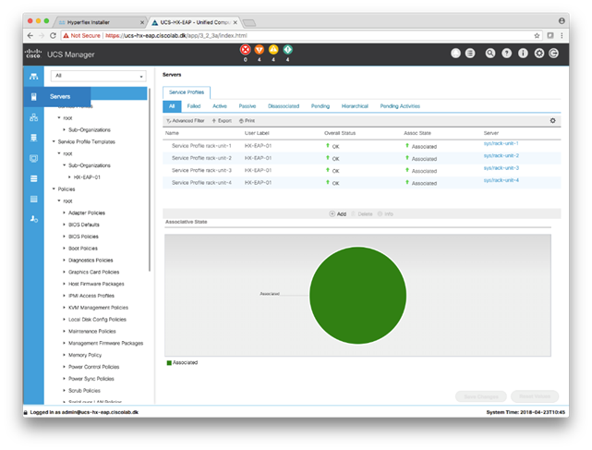Screen dimensions: 592x450
Task: Select the Service Profile rack-unit-2 row
Action: (362, 158)
